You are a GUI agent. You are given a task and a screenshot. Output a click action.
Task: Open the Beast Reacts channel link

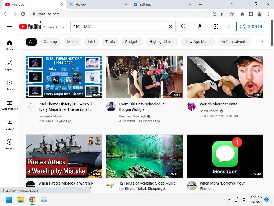(209, 111)
